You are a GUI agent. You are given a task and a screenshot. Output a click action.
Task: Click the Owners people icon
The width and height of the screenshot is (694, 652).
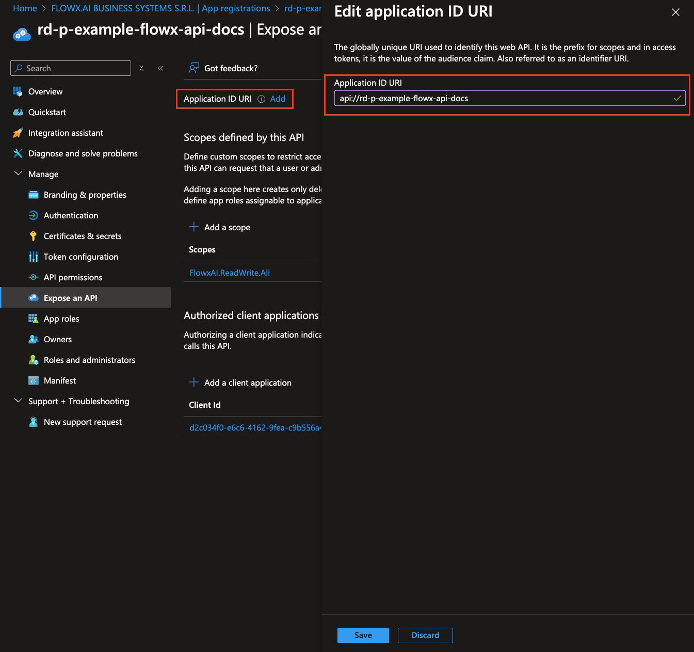[34, 339]
